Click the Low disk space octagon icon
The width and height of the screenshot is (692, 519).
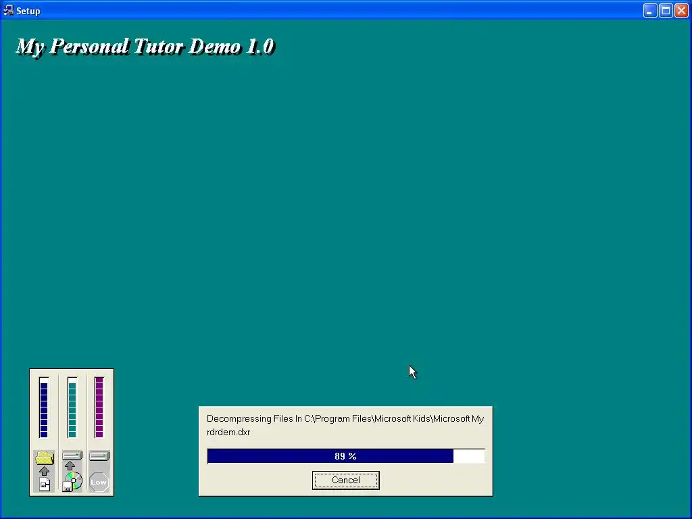click(99, 482)
